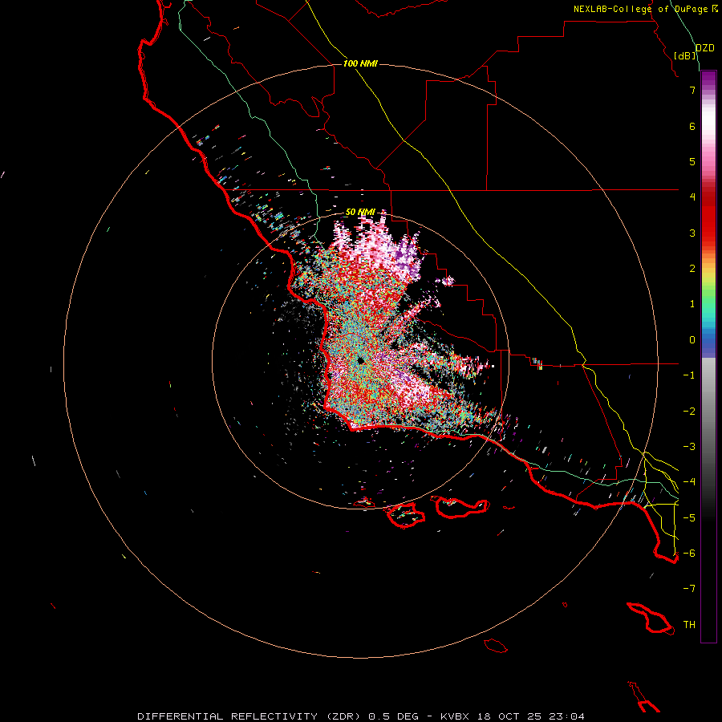Click the -1 value on the color scale

[x=689, y=375]
